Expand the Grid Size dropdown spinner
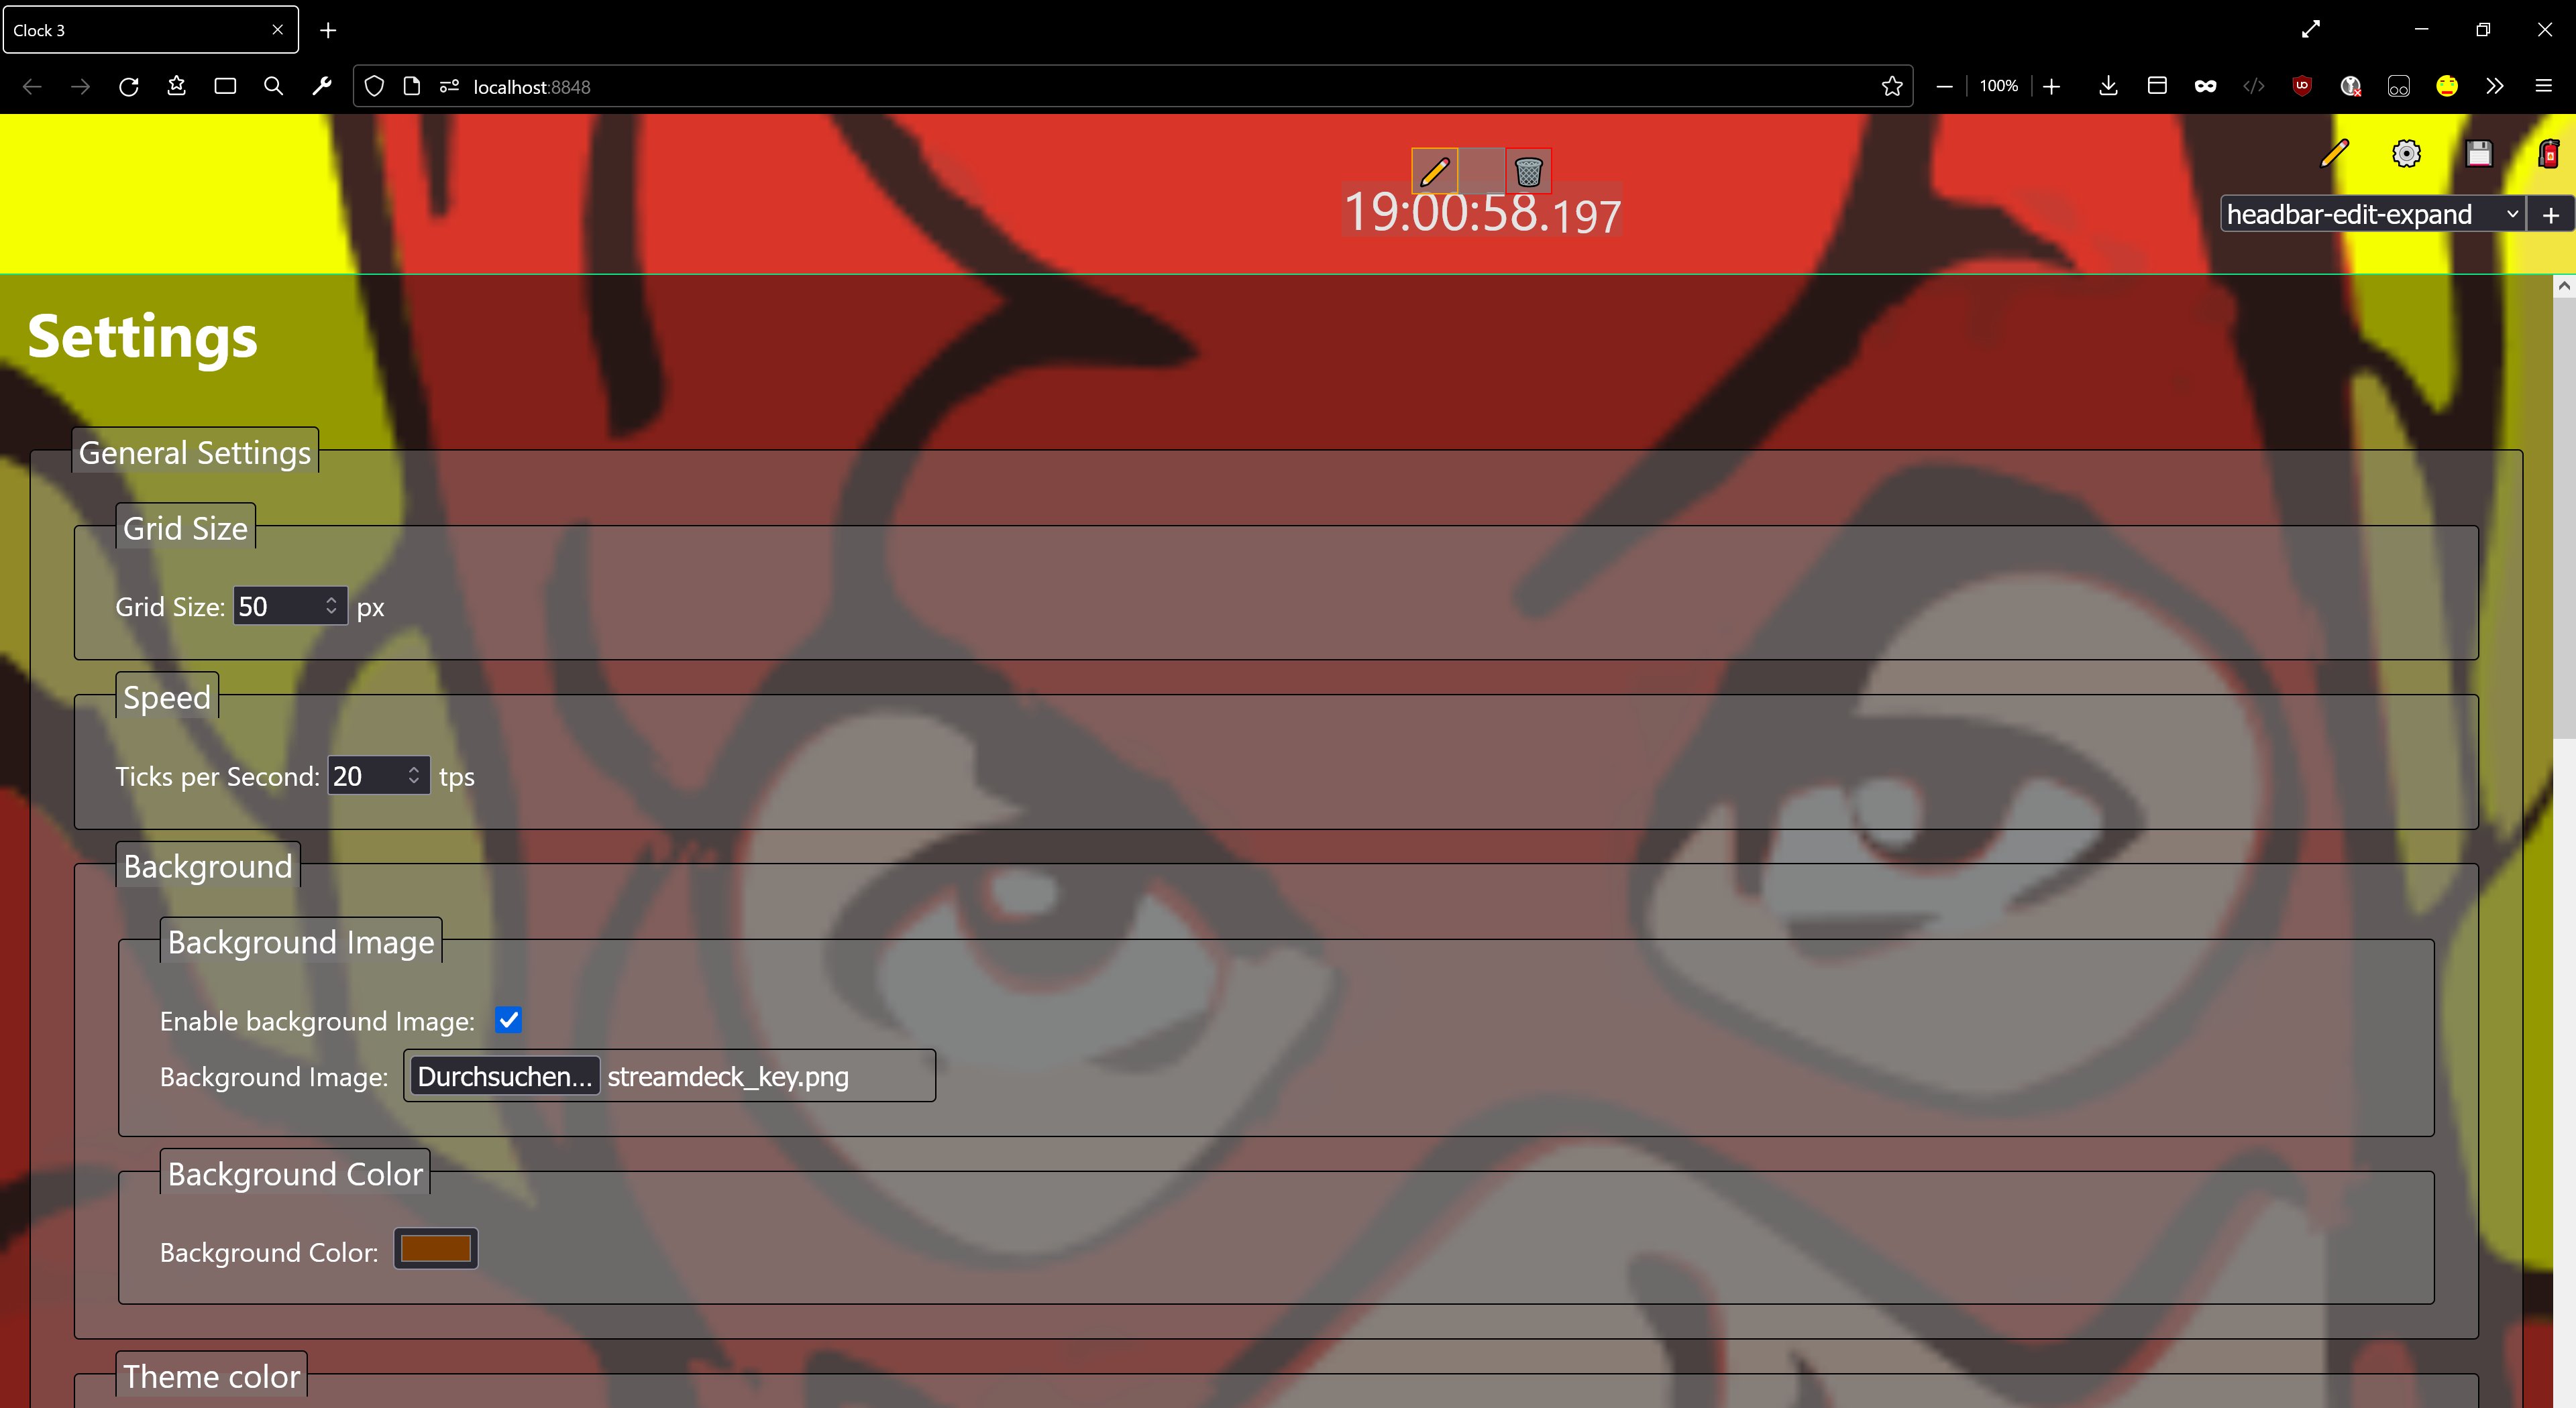The image size is (2576, 1408). [331, 607]
